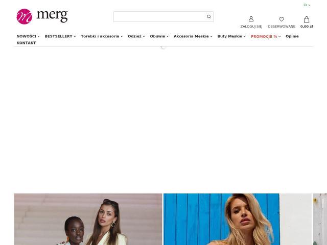Open the shopping bag cart icon
This screenshot has width=327, height=245.
tap(307, 19)
